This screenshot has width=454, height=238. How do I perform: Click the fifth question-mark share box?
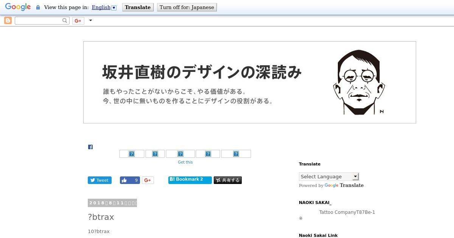coord(236,154)
